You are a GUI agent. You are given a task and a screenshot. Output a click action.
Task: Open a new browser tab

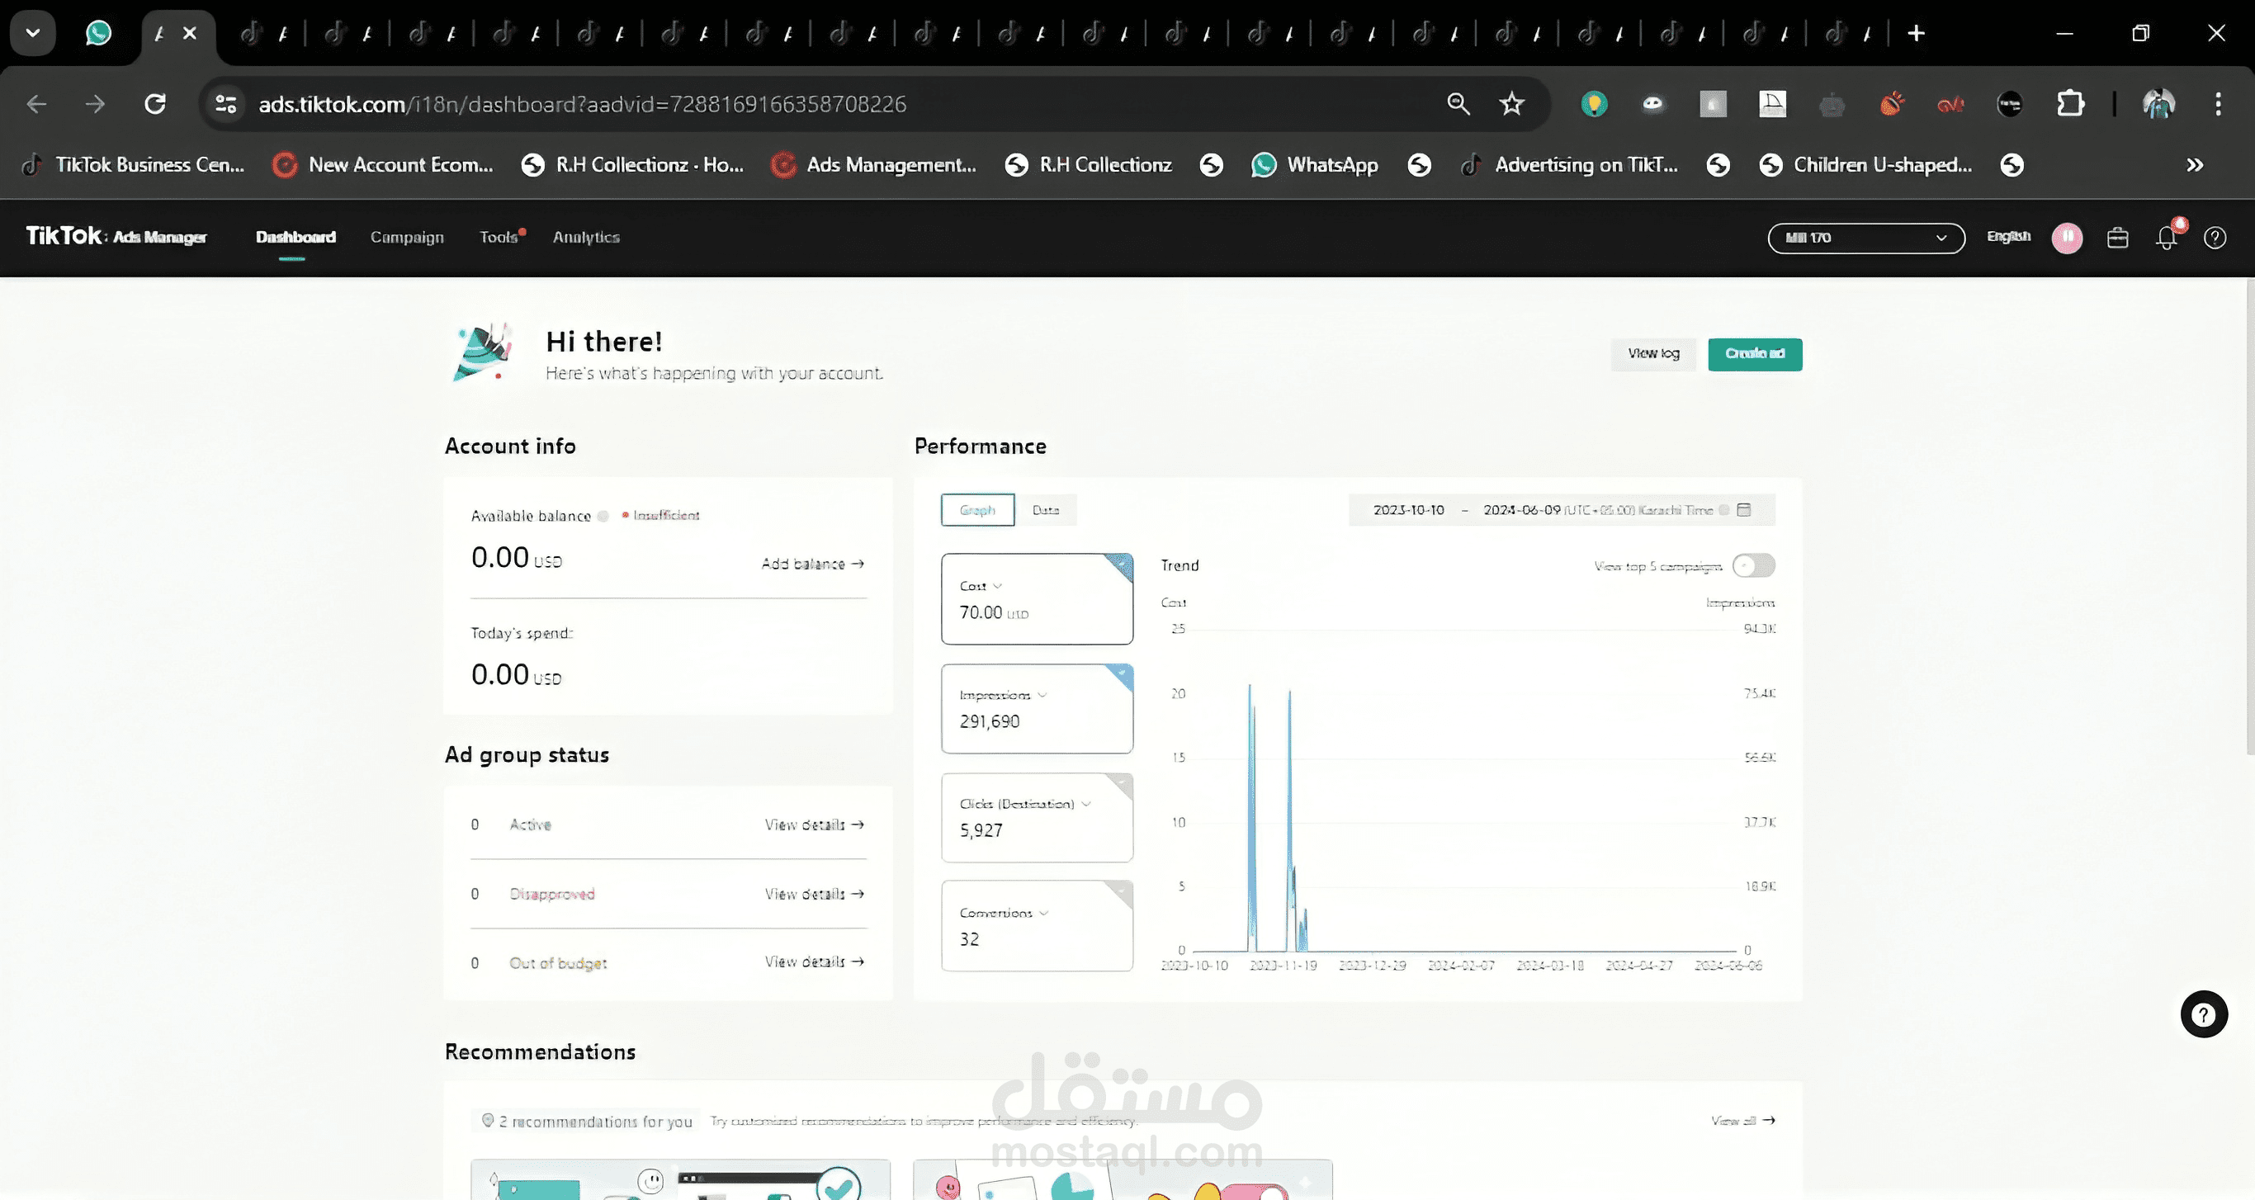click(1917, 33)
